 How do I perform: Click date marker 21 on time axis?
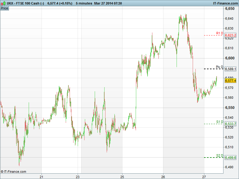click(42, 176)
